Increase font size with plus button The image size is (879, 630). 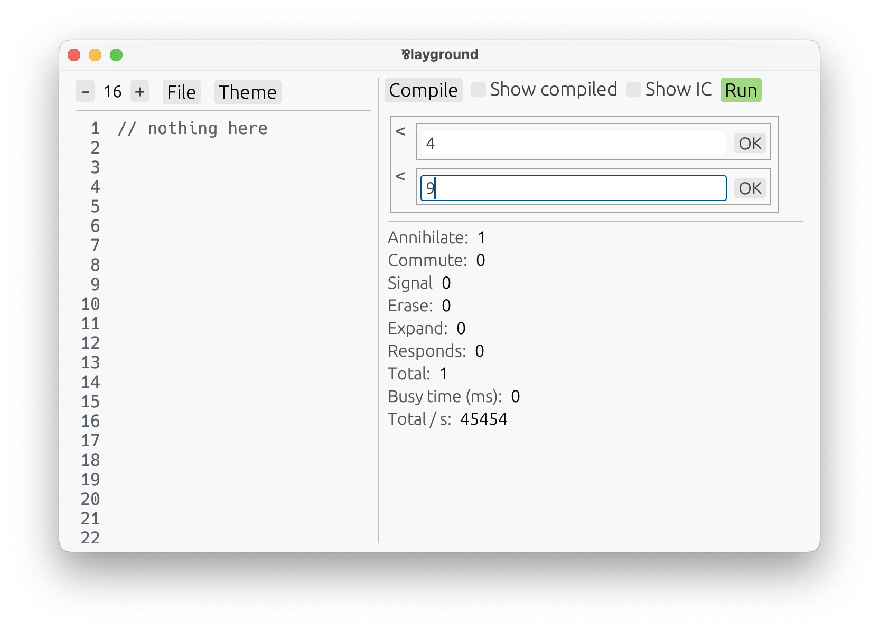139,92
